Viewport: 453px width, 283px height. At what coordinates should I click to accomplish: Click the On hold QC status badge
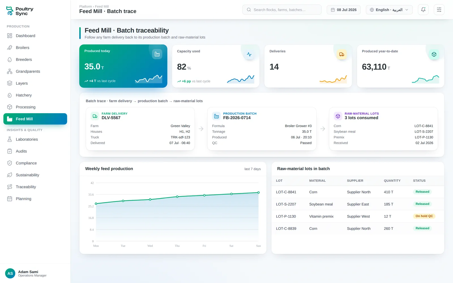[x=424, y=216]
